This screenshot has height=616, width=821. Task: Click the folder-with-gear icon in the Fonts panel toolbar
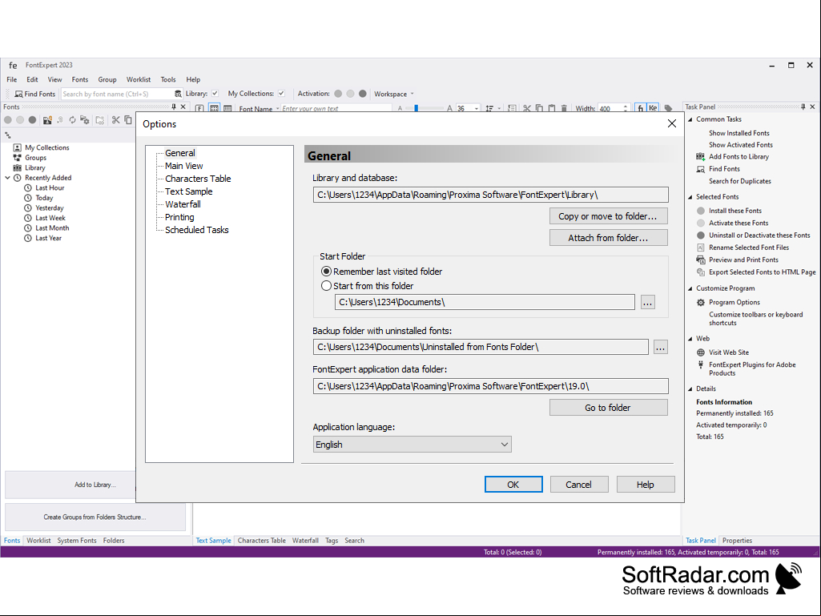click(84, 120)
